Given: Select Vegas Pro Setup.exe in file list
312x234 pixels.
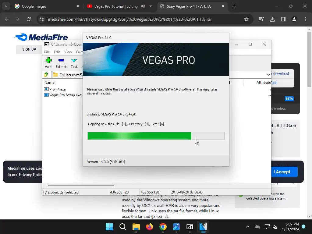Looking at the screenshot, I should click(62, 95).
